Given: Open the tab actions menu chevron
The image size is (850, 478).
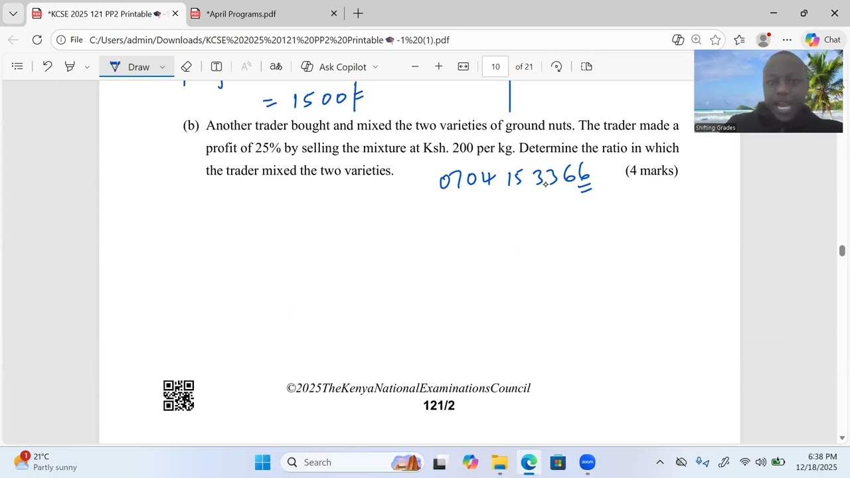Looking at the screenshot, I should pos(13,13).
